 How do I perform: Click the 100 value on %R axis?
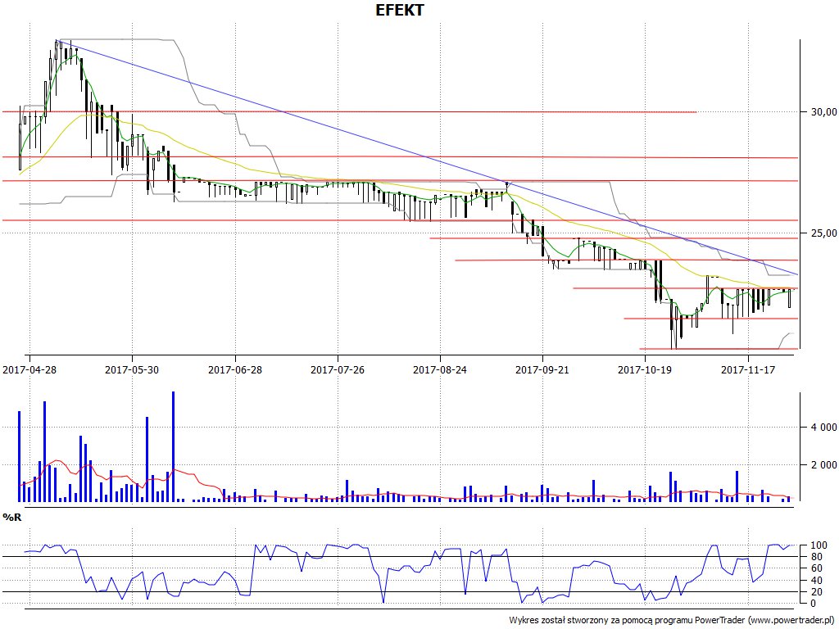(819, 545)
